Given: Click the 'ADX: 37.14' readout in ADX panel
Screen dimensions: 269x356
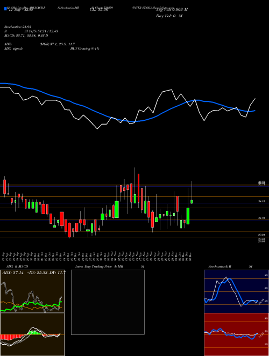Looking at the screenshot, I should (13, 272).
